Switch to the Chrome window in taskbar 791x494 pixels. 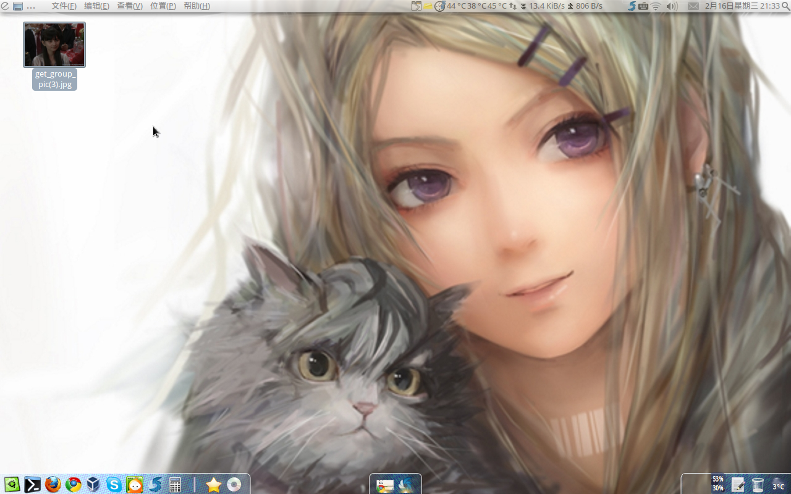pyautogui.click(x=385, y=485)
